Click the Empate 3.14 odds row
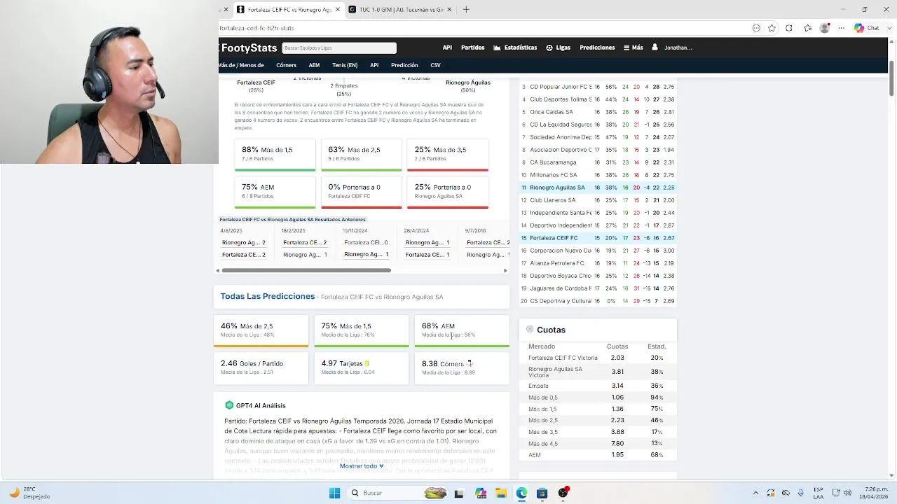Screen dimensions: 897x504 (x=598, y=386)
